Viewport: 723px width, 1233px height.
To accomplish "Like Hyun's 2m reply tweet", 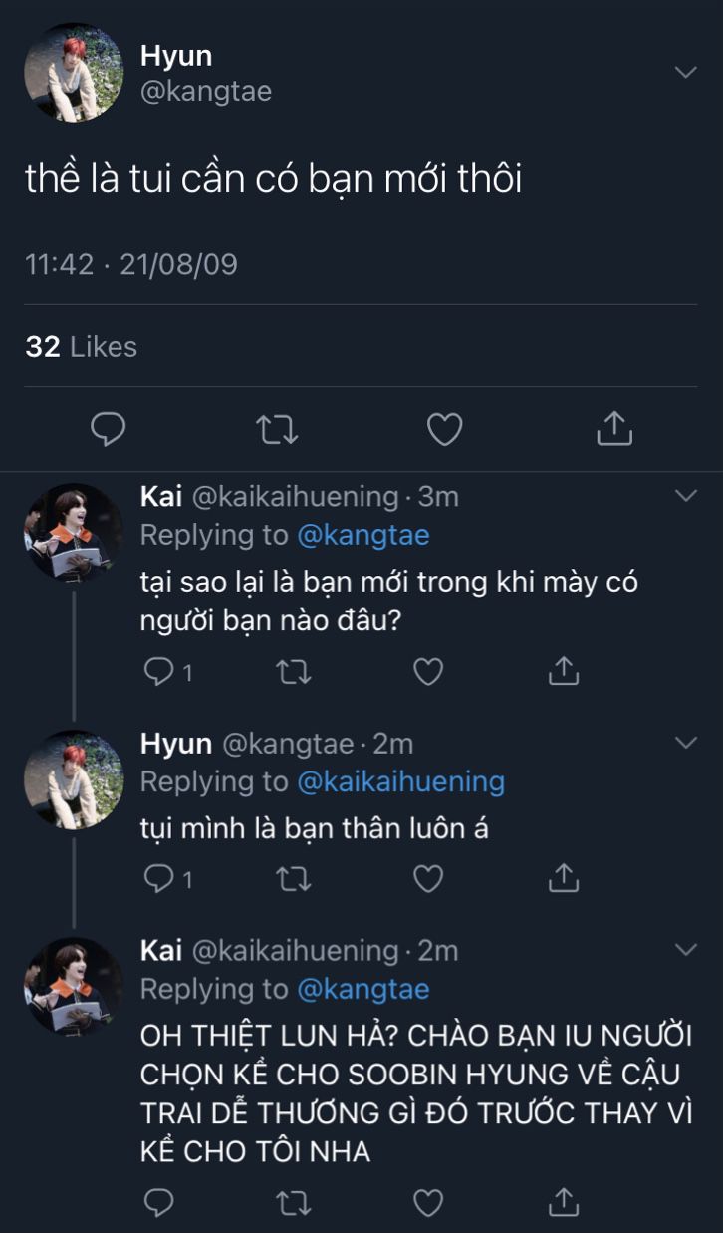I will click(x=428, y=878).
